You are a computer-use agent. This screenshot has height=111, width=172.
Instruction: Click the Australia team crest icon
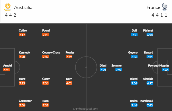7,7
